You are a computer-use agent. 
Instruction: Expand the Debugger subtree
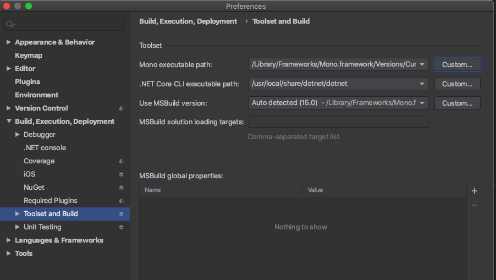[x=17, y=135]
